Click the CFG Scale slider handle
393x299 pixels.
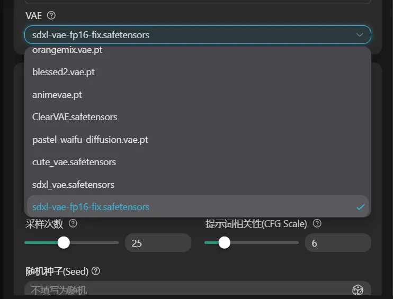(224, 242)
